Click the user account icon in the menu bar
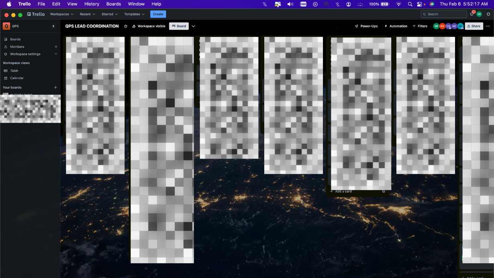The width and height of the screenshot is (494, 278). tap(349, 4)
